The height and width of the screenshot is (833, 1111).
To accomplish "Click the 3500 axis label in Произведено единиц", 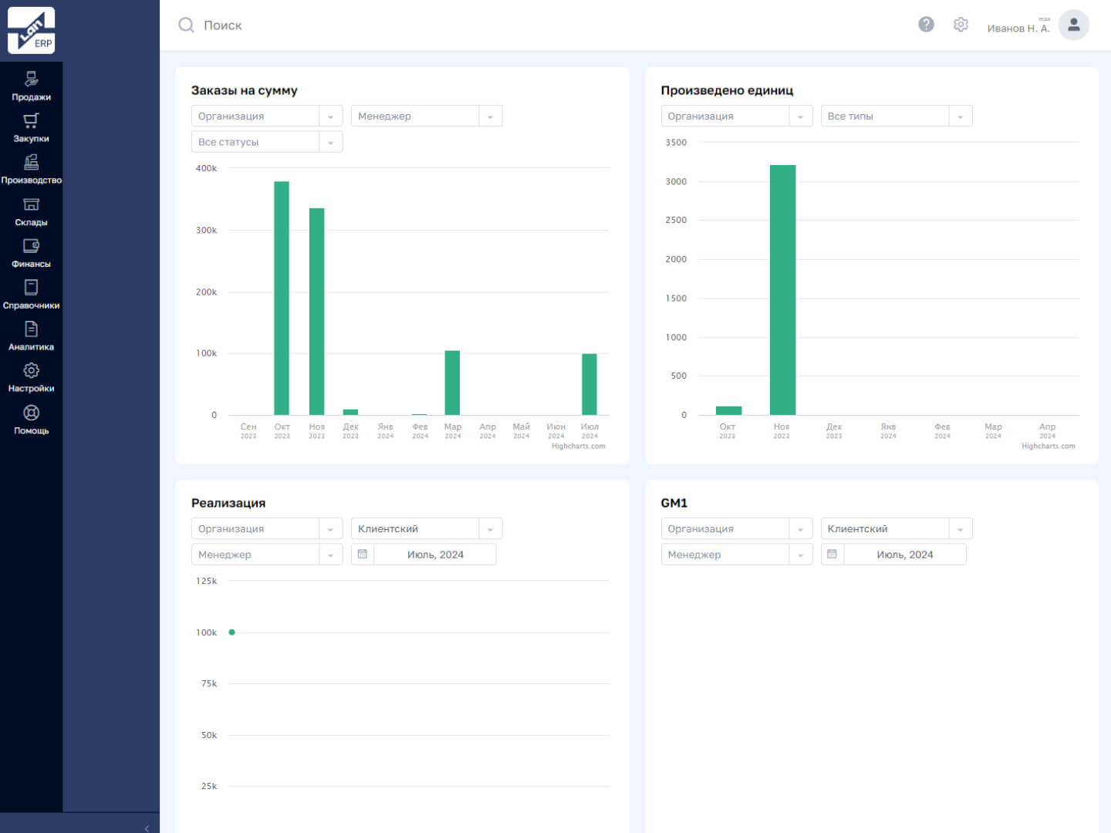I will pos(676,143).
